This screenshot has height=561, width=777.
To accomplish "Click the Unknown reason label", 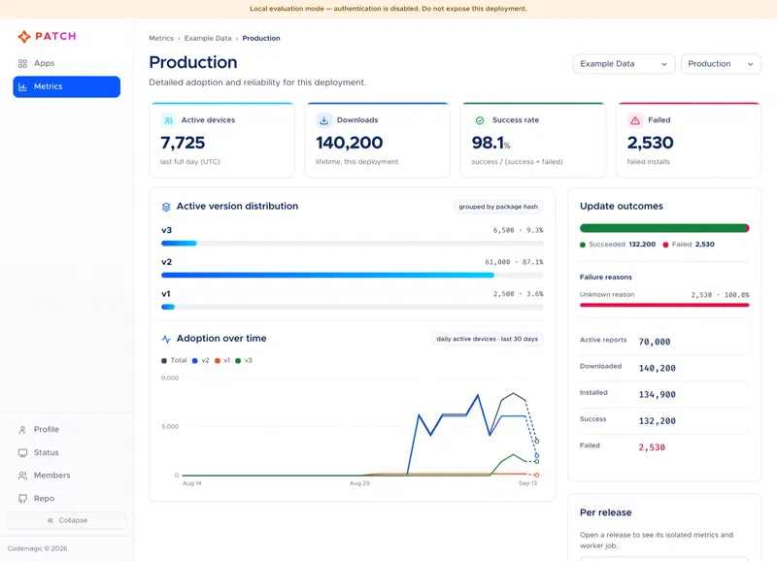I will pyautogui.click(x=607, y=295).
